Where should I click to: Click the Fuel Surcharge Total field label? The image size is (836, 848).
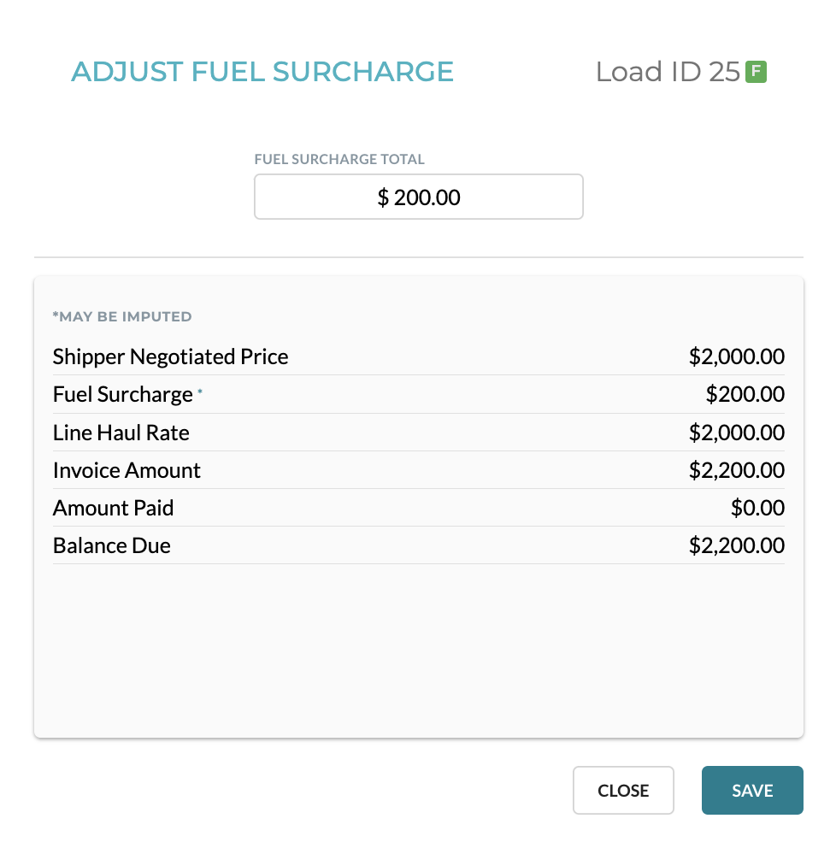339,159
